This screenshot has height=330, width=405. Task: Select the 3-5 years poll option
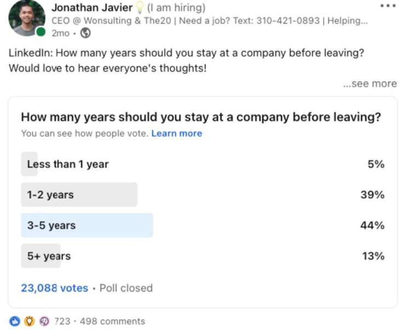203,225
